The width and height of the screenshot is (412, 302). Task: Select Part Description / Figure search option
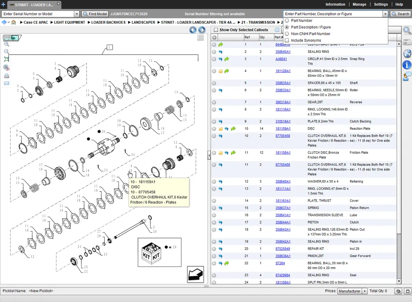(287, 27)
